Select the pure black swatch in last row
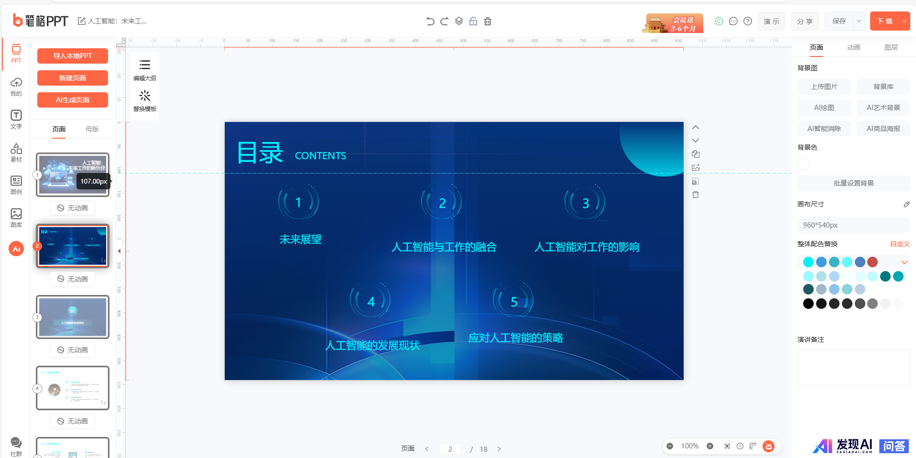 coord(808,304)
